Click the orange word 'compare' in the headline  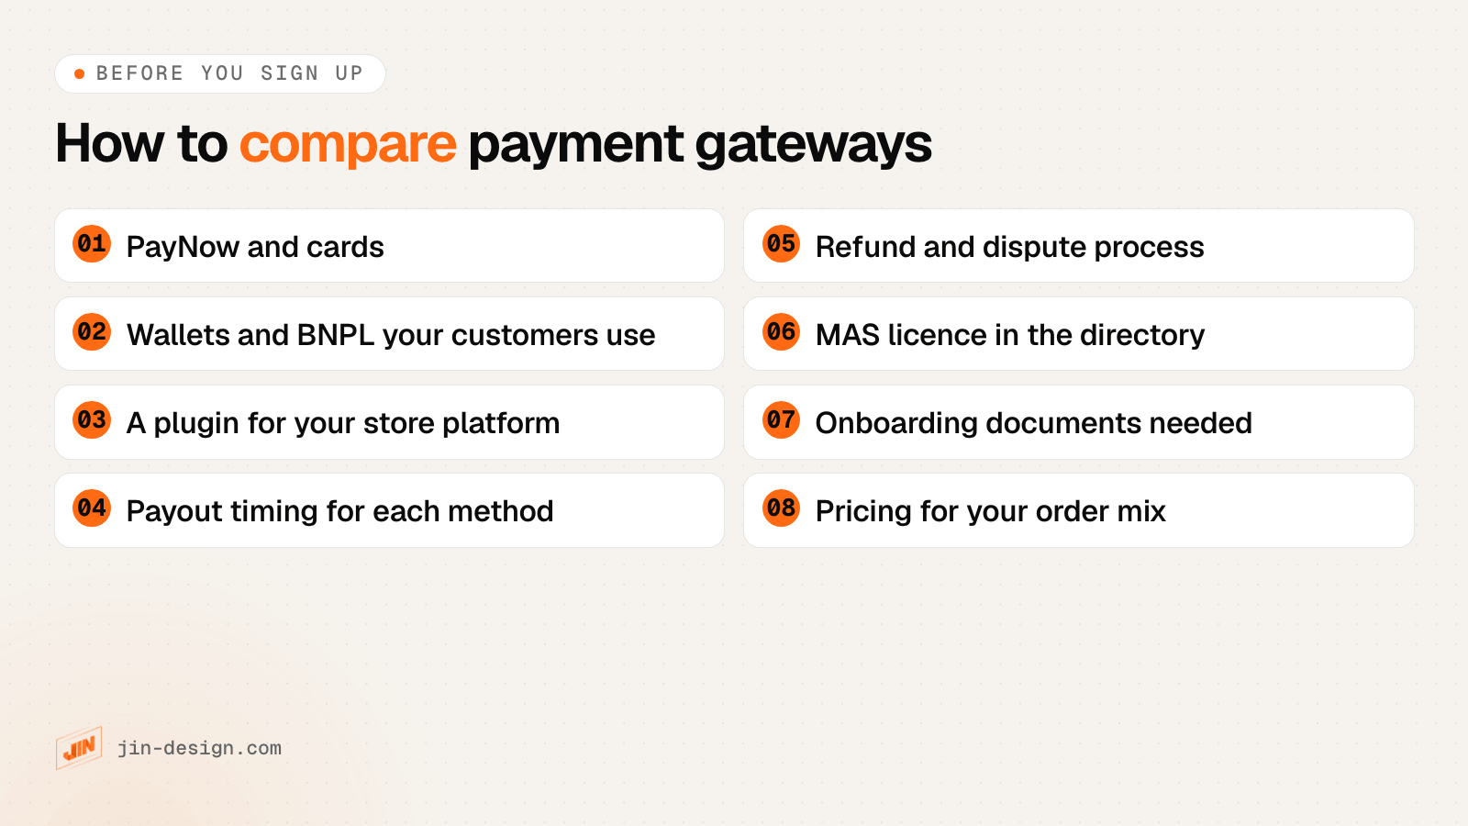(x=348, y=145)
